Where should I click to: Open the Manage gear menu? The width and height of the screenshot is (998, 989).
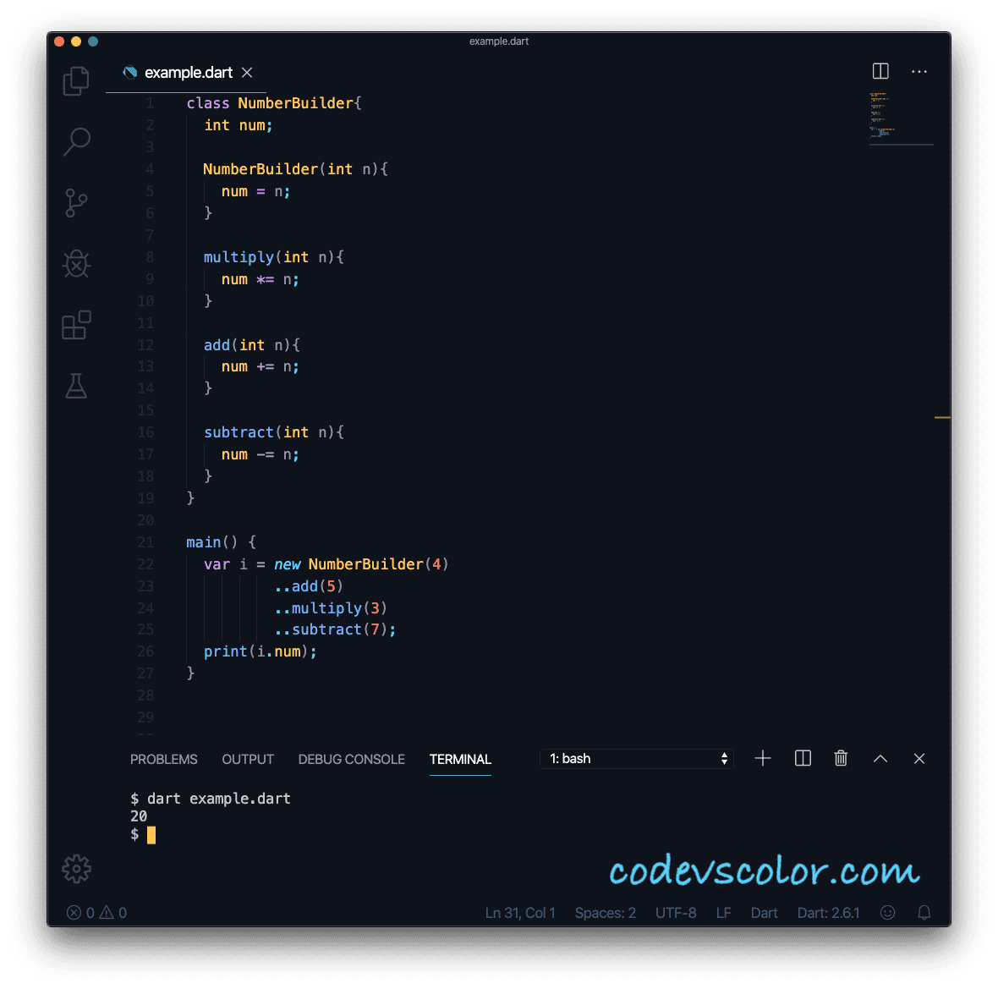76,869
